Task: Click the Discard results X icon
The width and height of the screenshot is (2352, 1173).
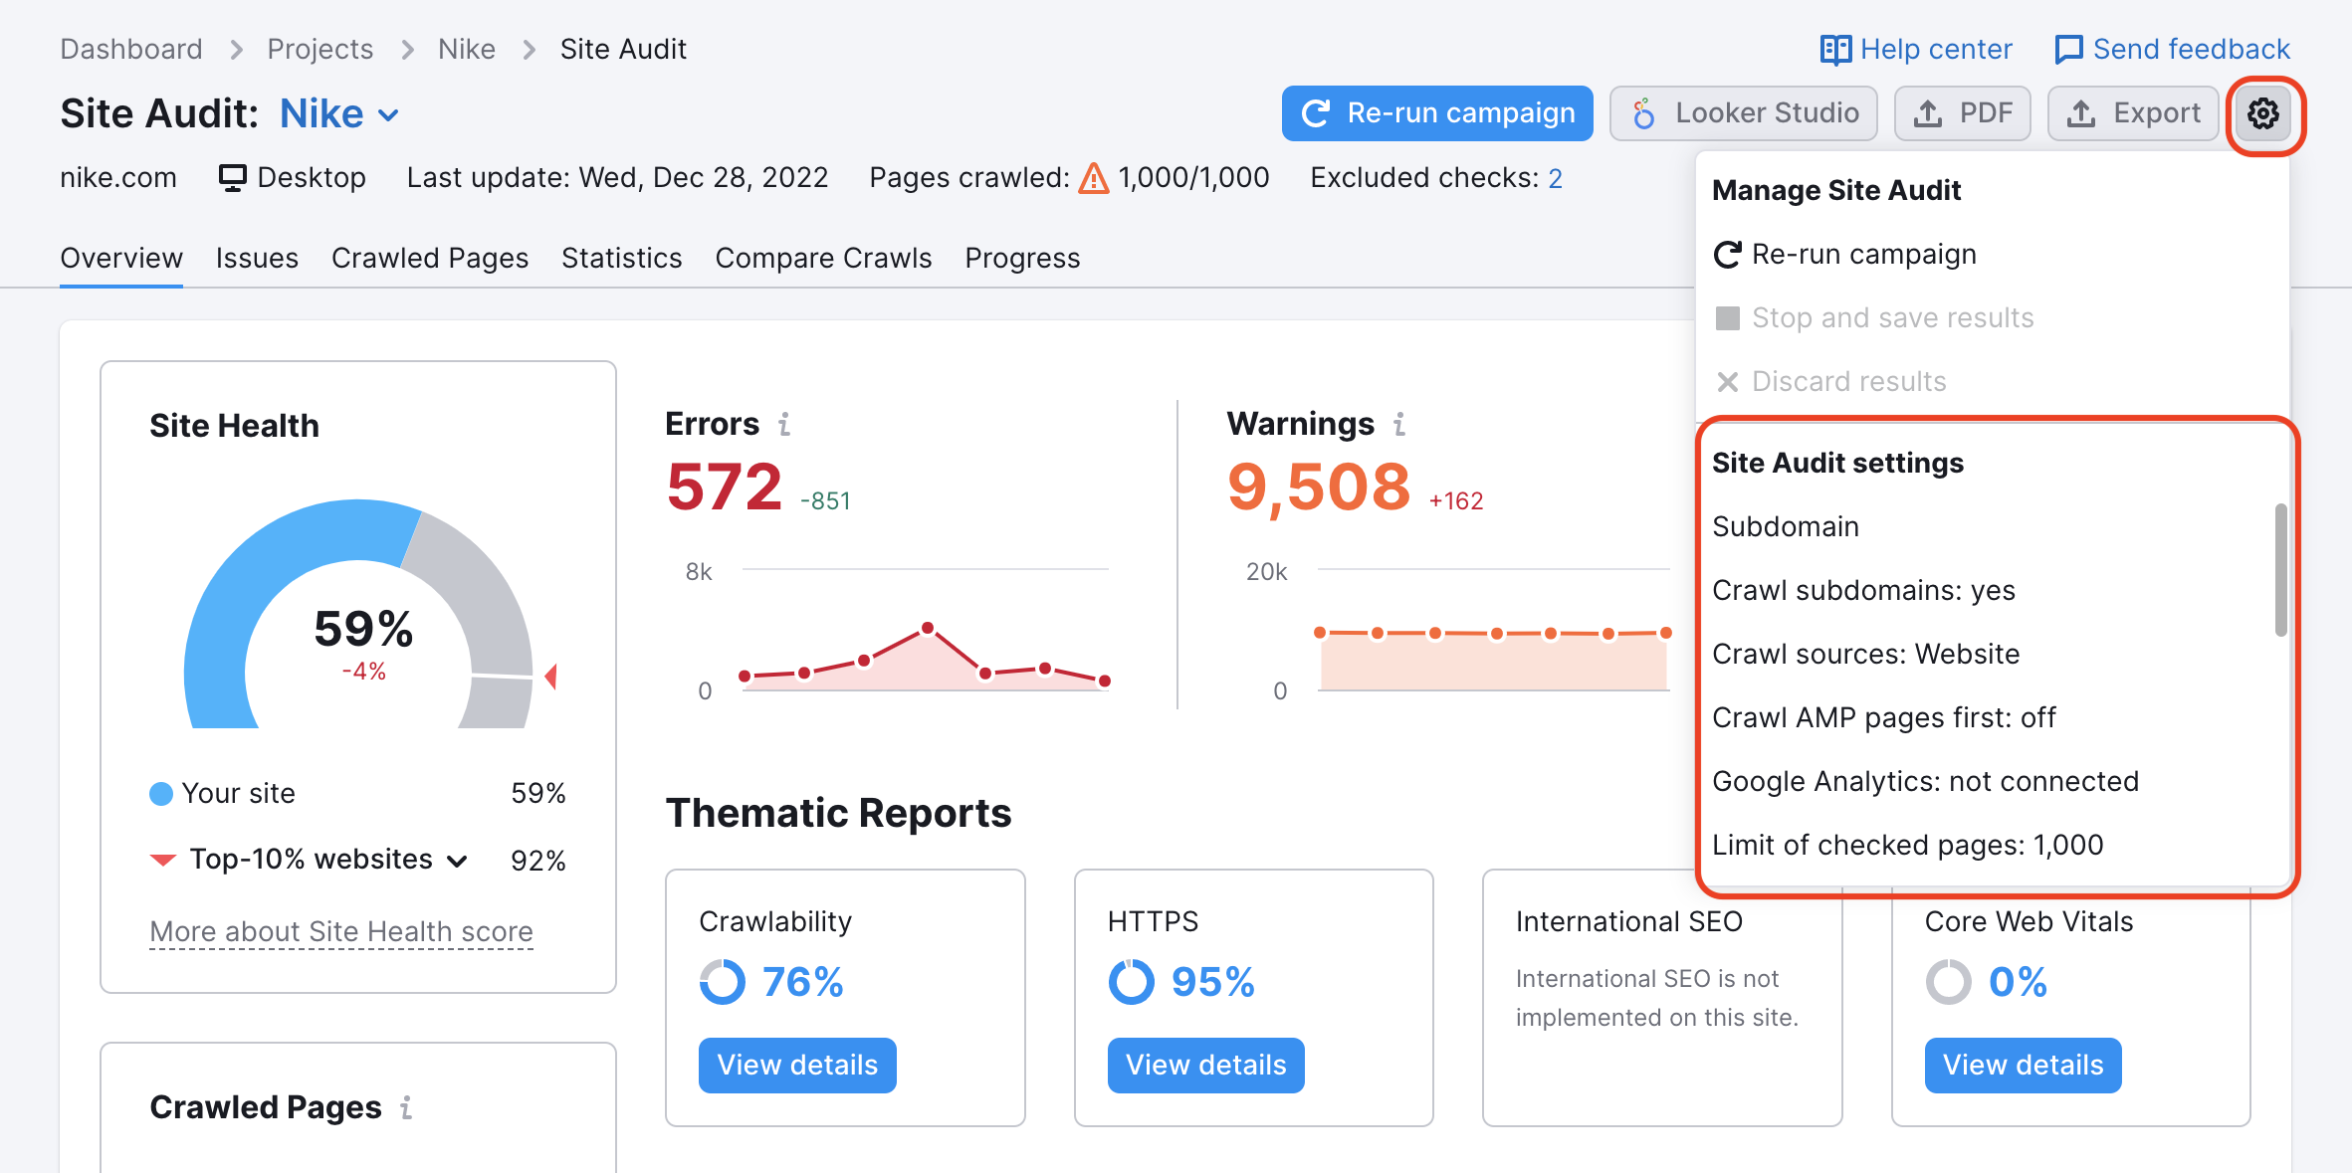Action: (x=1728, y=382)
